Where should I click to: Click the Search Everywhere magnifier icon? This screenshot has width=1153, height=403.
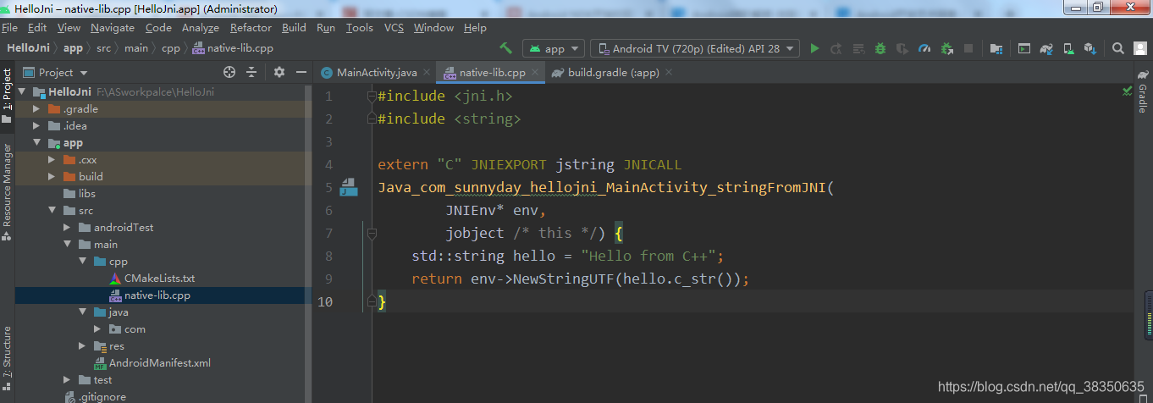pyautogui.click(x=1118, y=48)
